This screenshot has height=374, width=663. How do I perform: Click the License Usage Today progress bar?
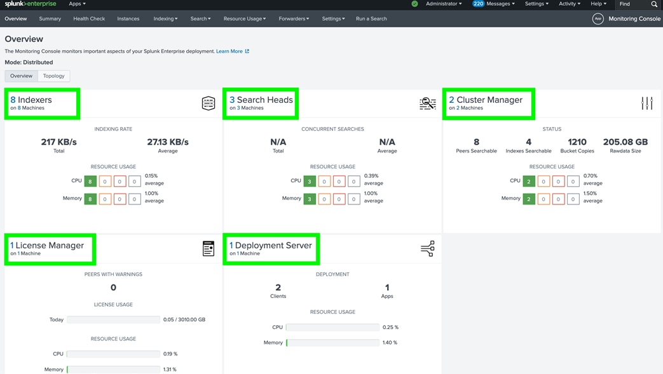pyautogui.click(x=113, y=320)
